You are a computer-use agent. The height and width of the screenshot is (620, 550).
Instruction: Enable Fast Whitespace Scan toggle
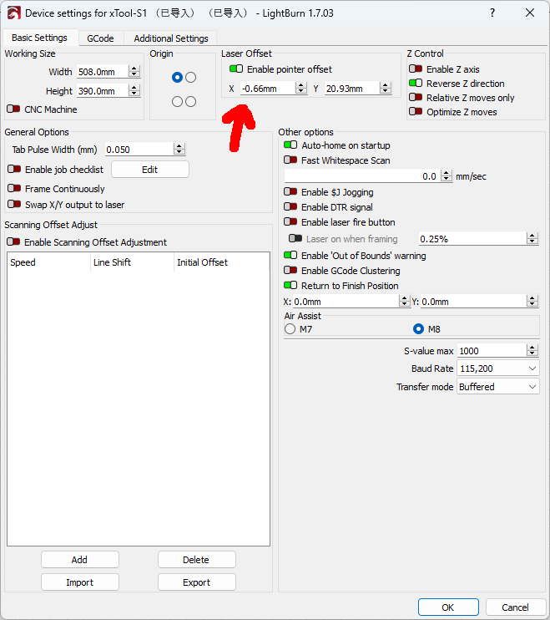coord(290,160)
